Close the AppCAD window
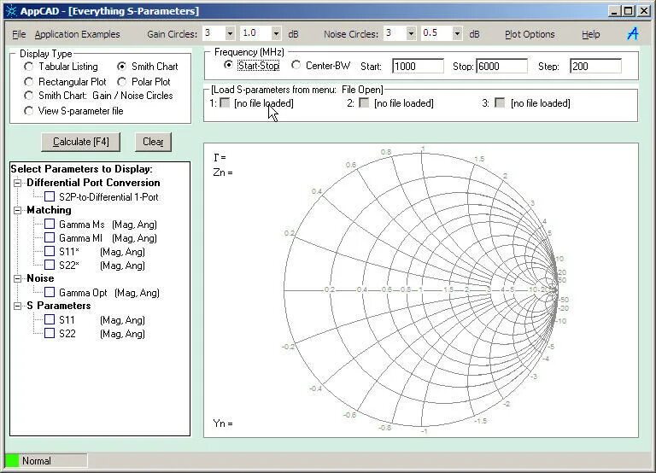The height and width of the screenshot is (473, 656). point(644,11)
